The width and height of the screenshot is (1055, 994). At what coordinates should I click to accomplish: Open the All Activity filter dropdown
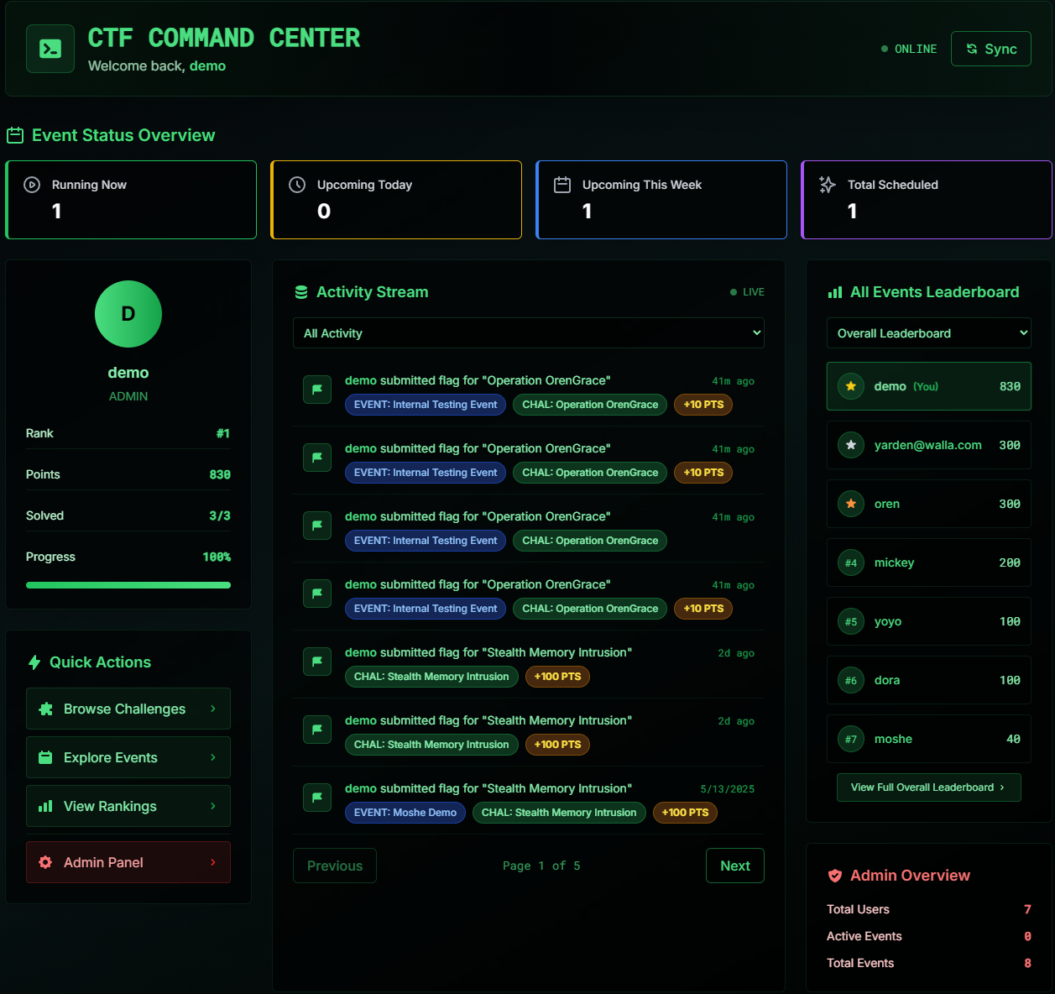click(x=529, y=333)
